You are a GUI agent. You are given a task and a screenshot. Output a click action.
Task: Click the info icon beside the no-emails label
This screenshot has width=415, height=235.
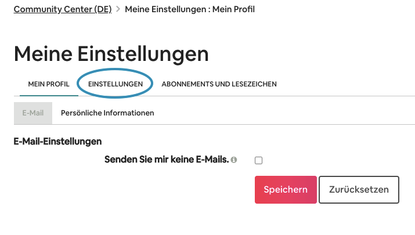234,160
